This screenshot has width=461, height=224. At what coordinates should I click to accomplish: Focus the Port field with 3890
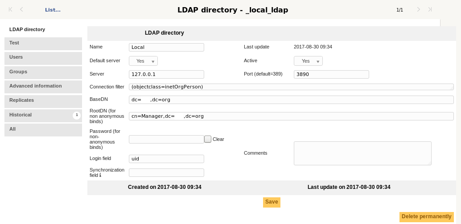click(331, 74)
